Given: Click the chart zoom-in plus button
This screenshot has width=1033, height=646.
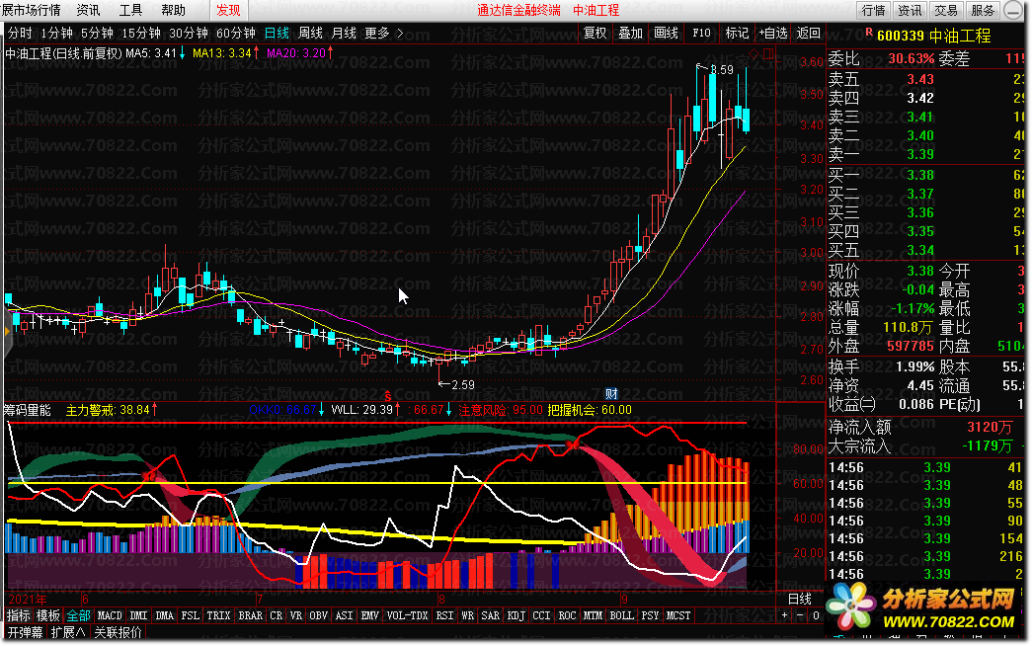Looking at the screenshot, I should (785, 615).
